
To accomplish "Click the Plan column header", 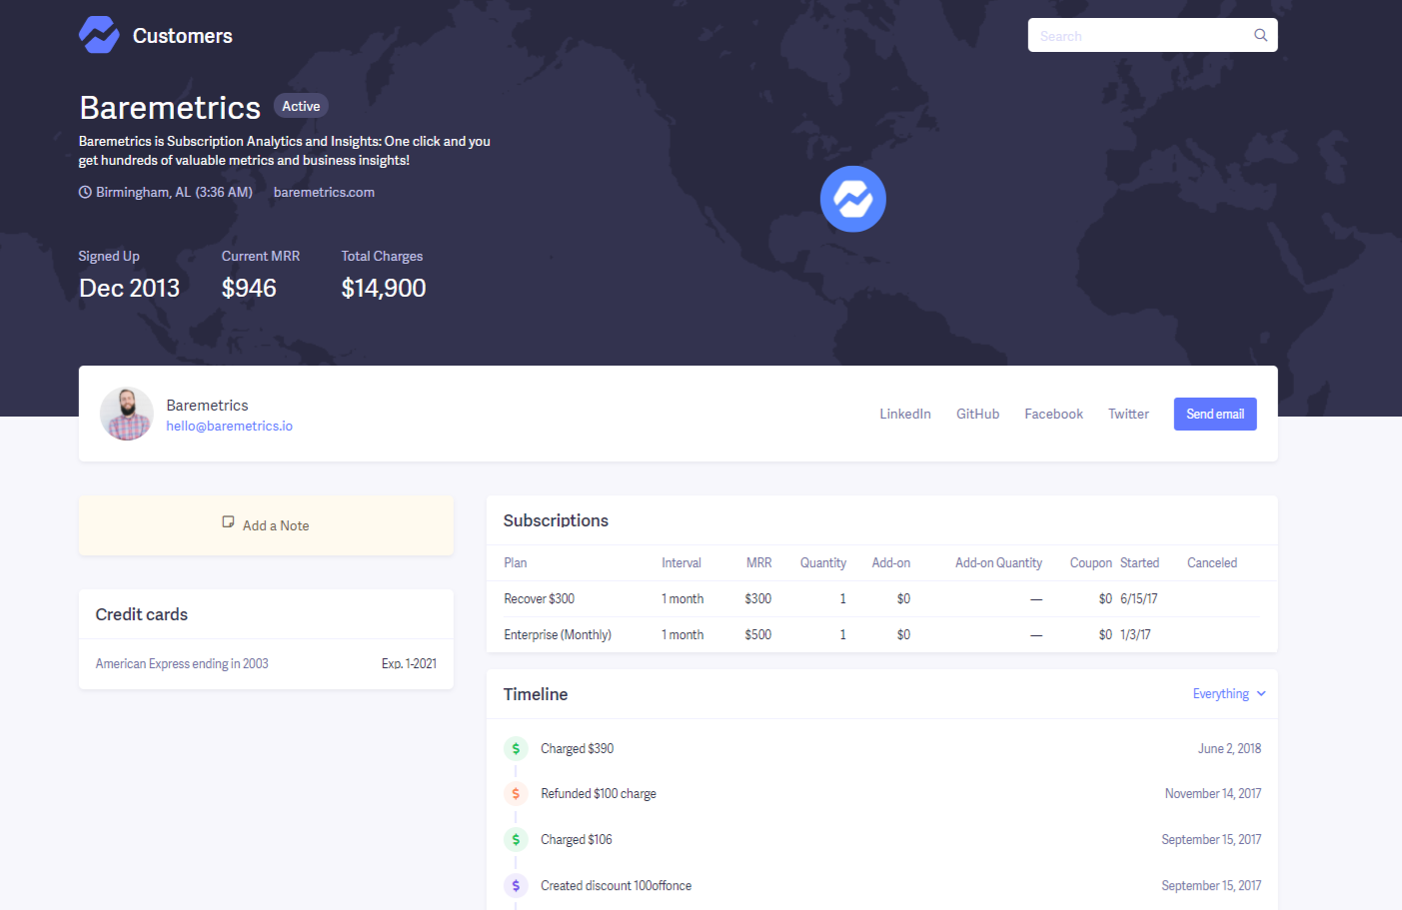I will pyautogui.click(x=515, y=562).
